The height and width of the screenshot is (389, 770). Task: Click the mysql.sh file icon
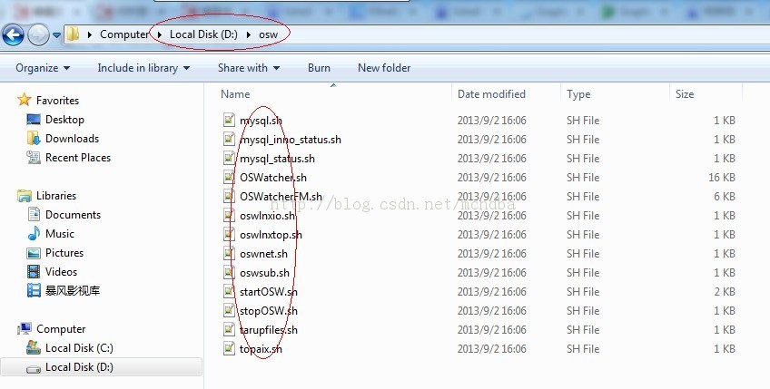tap(229, 120)
